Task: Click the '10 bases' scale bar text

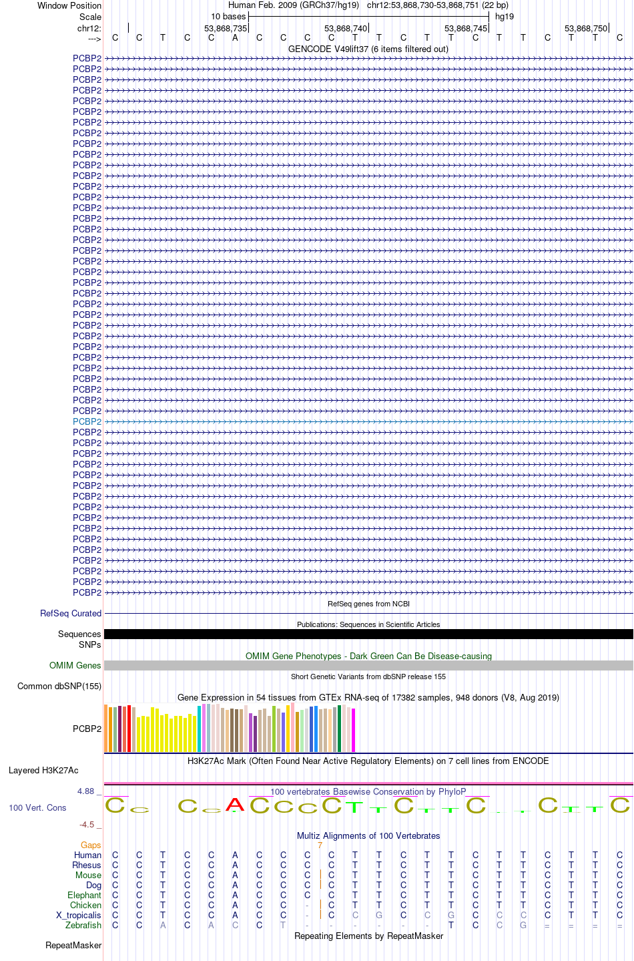Action: [x=228, y=17]
